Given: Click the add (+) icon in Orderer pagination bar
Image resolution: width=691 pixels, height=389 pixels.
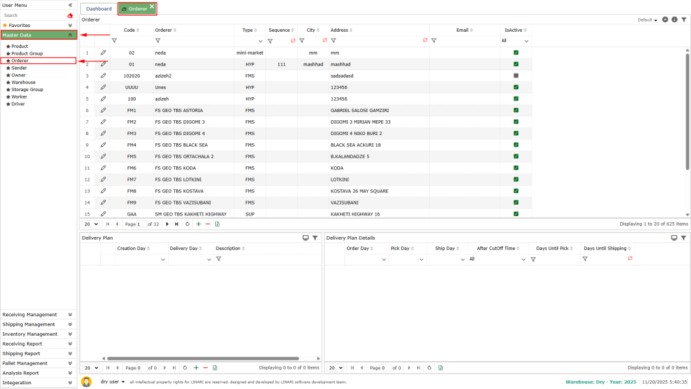Looking at the screenshot, I should click(198, 224).
